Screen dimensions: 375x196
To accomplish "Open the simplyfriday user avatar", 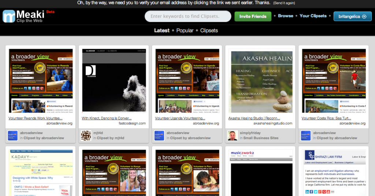I will (x=233, y=135).
